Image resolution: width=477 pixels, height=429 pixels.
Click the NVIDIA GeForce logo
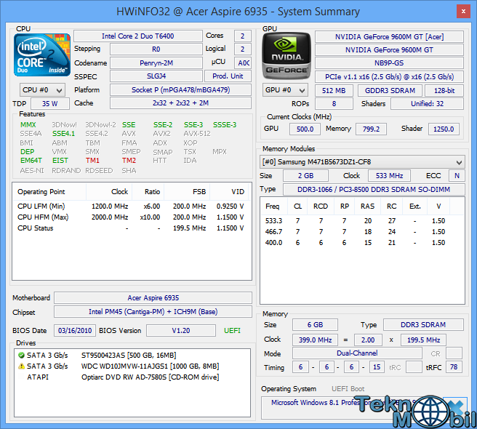pos(286,56)
